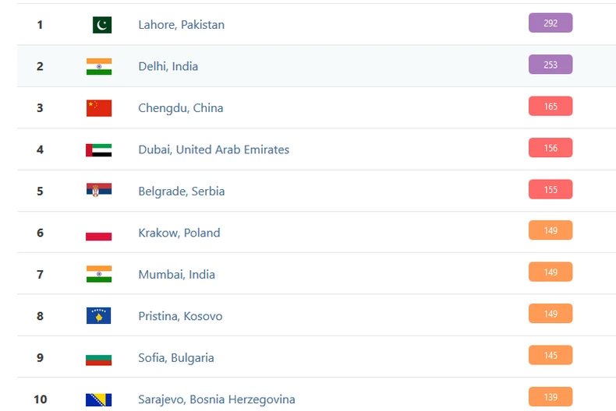
Task: Open the Delhi, India link
Action: point(168,66)
